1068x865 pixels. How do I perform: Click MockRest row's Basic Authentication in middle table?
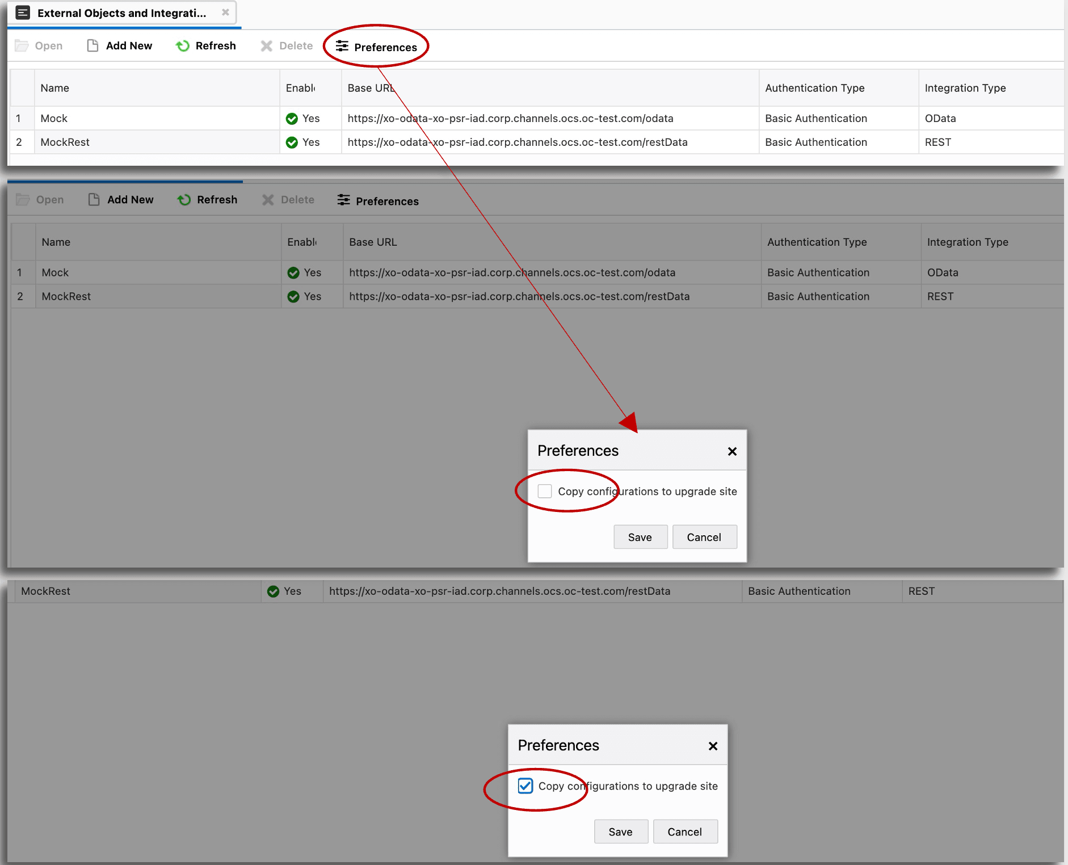(818, 296)
